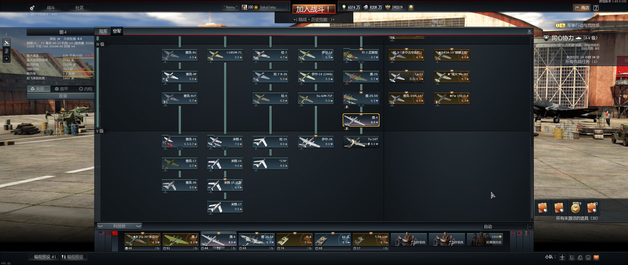Select the 伊尔-28 aircraft card
Image resolution: width=628 pixels, height=265 pixels.
click(x=316, y=142)
